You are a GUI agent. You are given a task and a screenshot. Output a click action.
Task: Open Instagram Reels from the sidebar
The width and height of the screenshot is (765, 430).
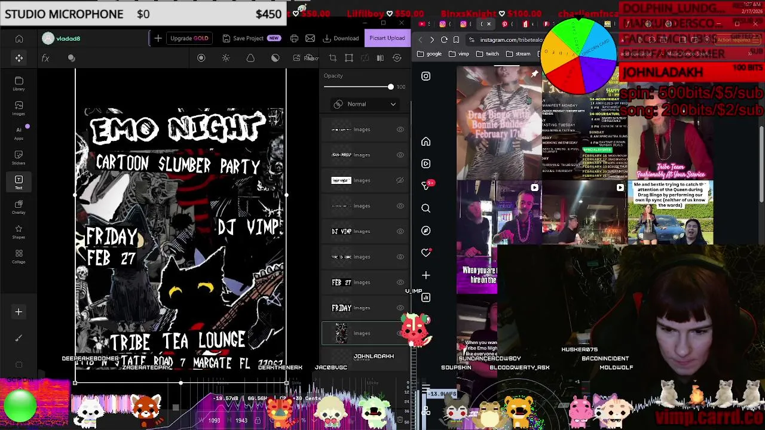[x=426, y=164]
